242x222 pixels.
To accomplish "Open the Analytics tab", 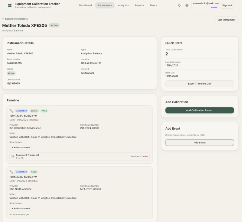I will tap(123, 5).
